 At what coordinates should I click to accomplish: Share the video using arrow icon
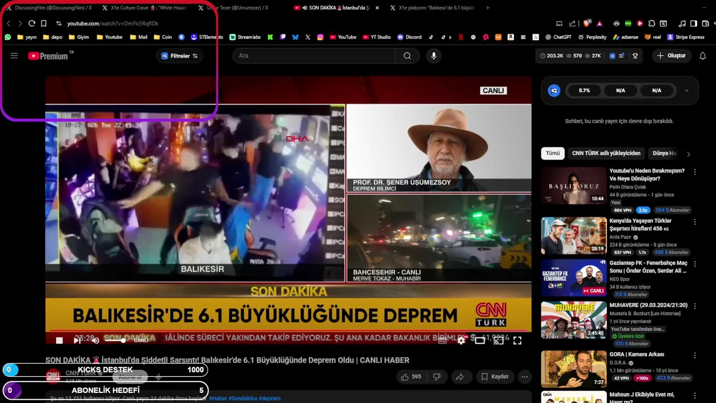point(459,377)
